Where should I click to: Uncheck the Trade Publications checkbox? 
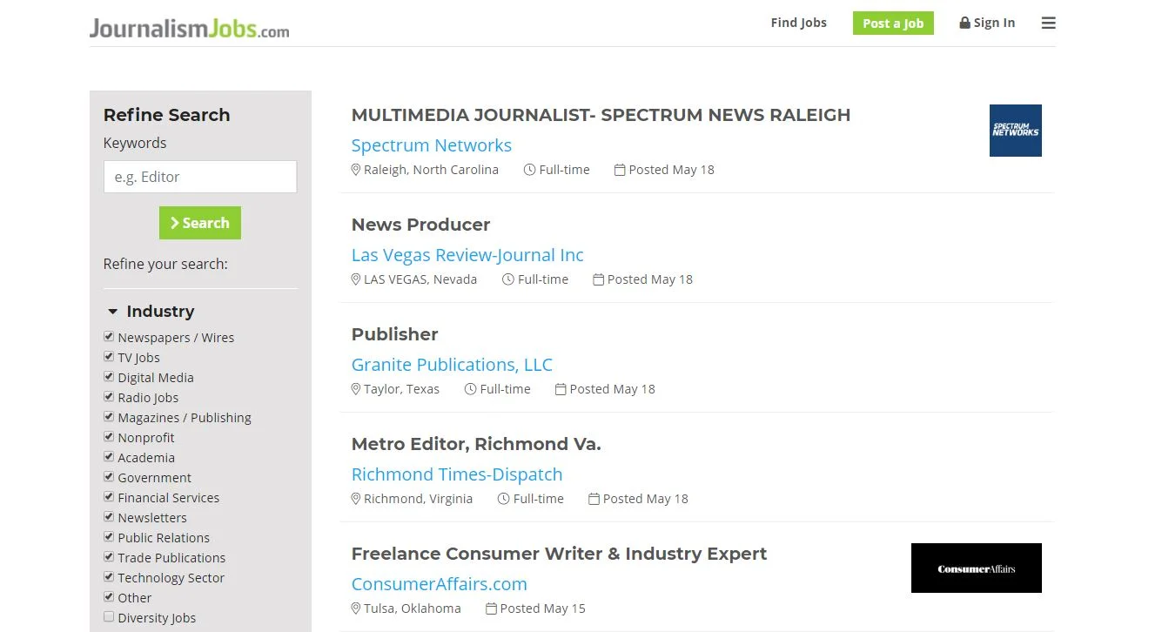(x=109, y=557)
